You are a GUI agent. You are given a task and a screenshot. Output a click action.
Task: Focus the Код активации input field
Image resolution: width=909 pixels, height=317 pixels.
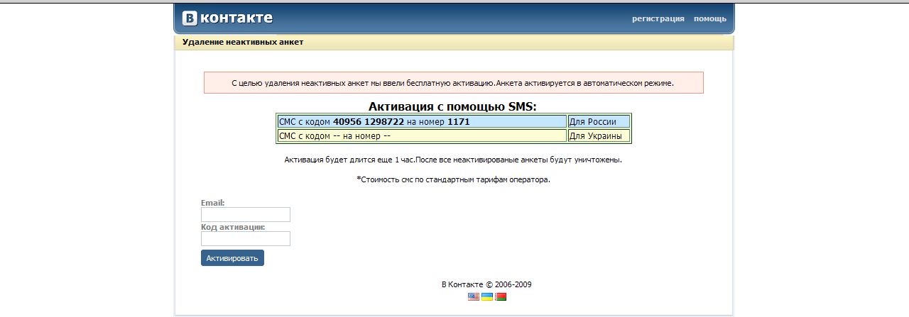point(246,238)
